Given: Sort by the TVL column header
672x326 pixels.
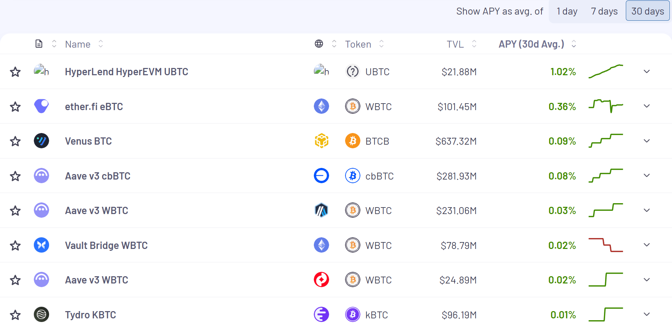Looking at the screenshot, I should tap(461, 44).
